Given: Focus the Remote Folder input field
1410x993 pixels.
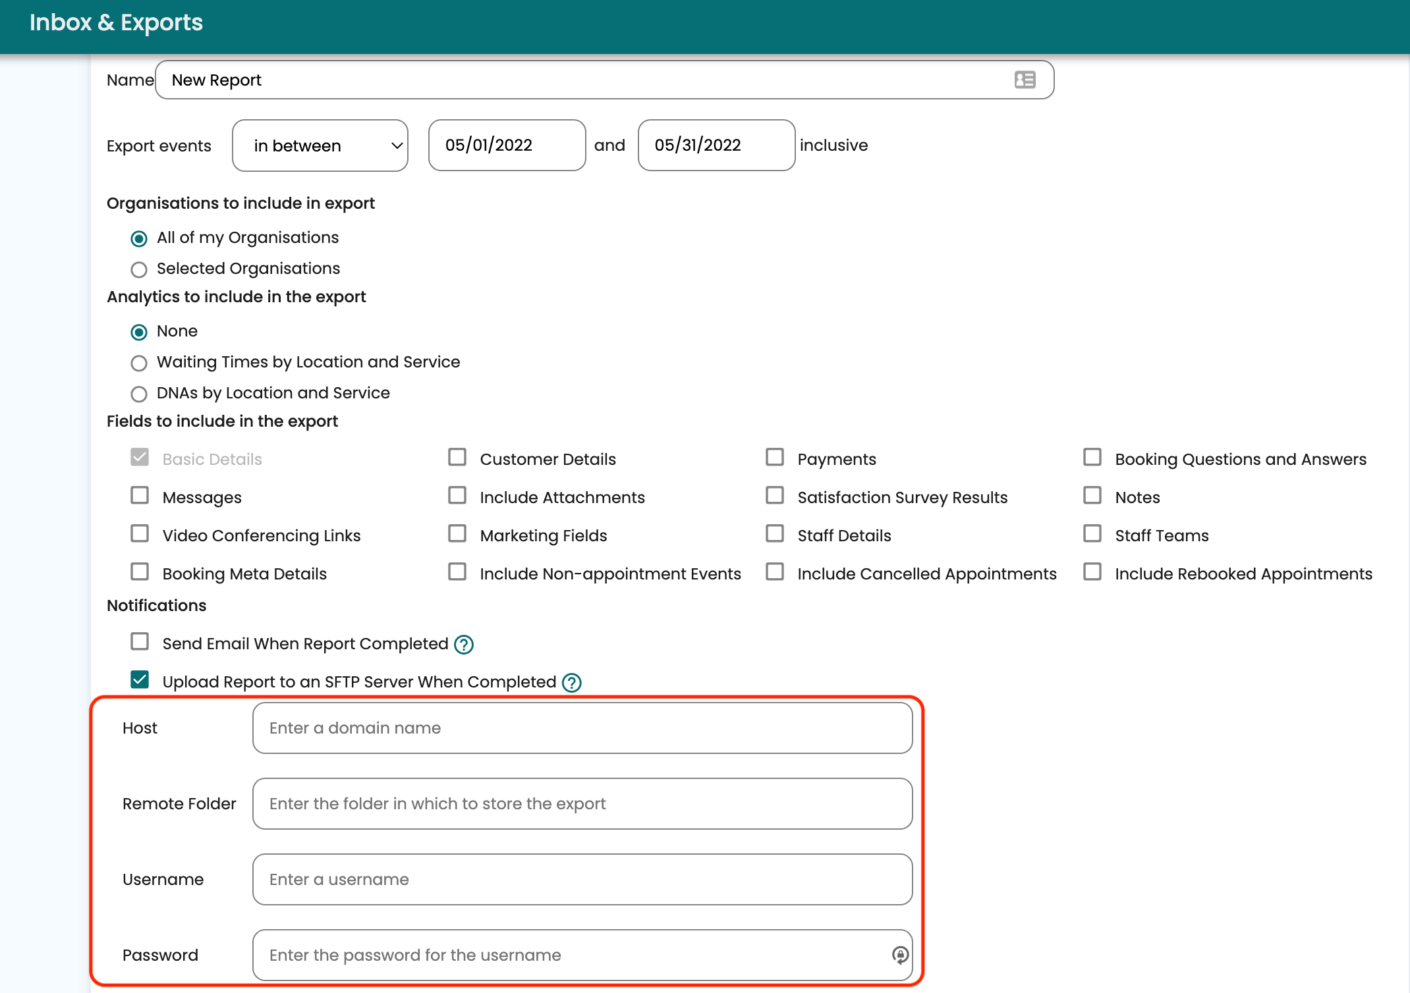Looking at the screenshot, I should click(x=582, y=803).
